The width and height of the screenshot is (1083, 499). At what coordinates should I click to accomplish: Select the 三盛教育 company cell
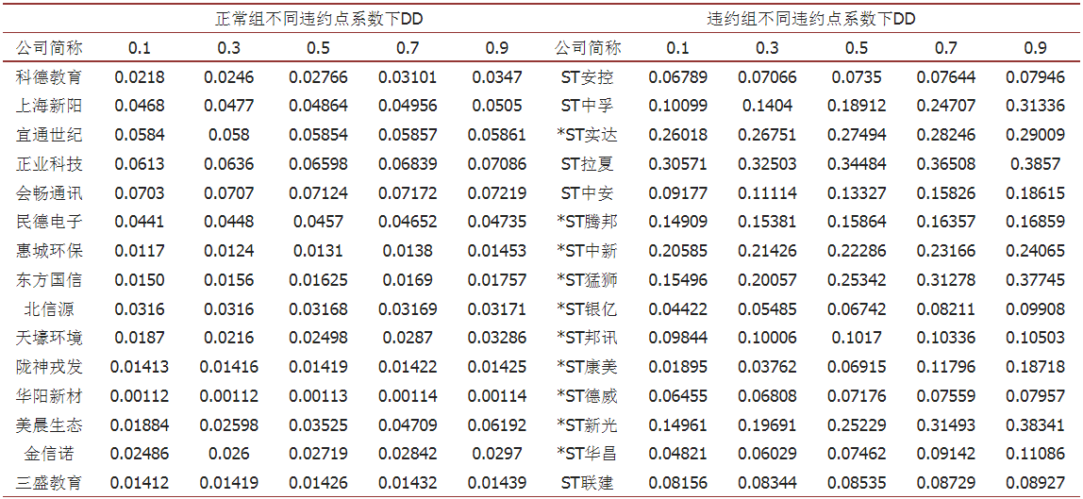click(x=49, y=482)
